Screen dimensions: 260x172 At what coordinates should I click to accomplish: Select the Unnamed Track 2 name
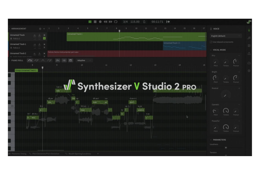(18, 53)
